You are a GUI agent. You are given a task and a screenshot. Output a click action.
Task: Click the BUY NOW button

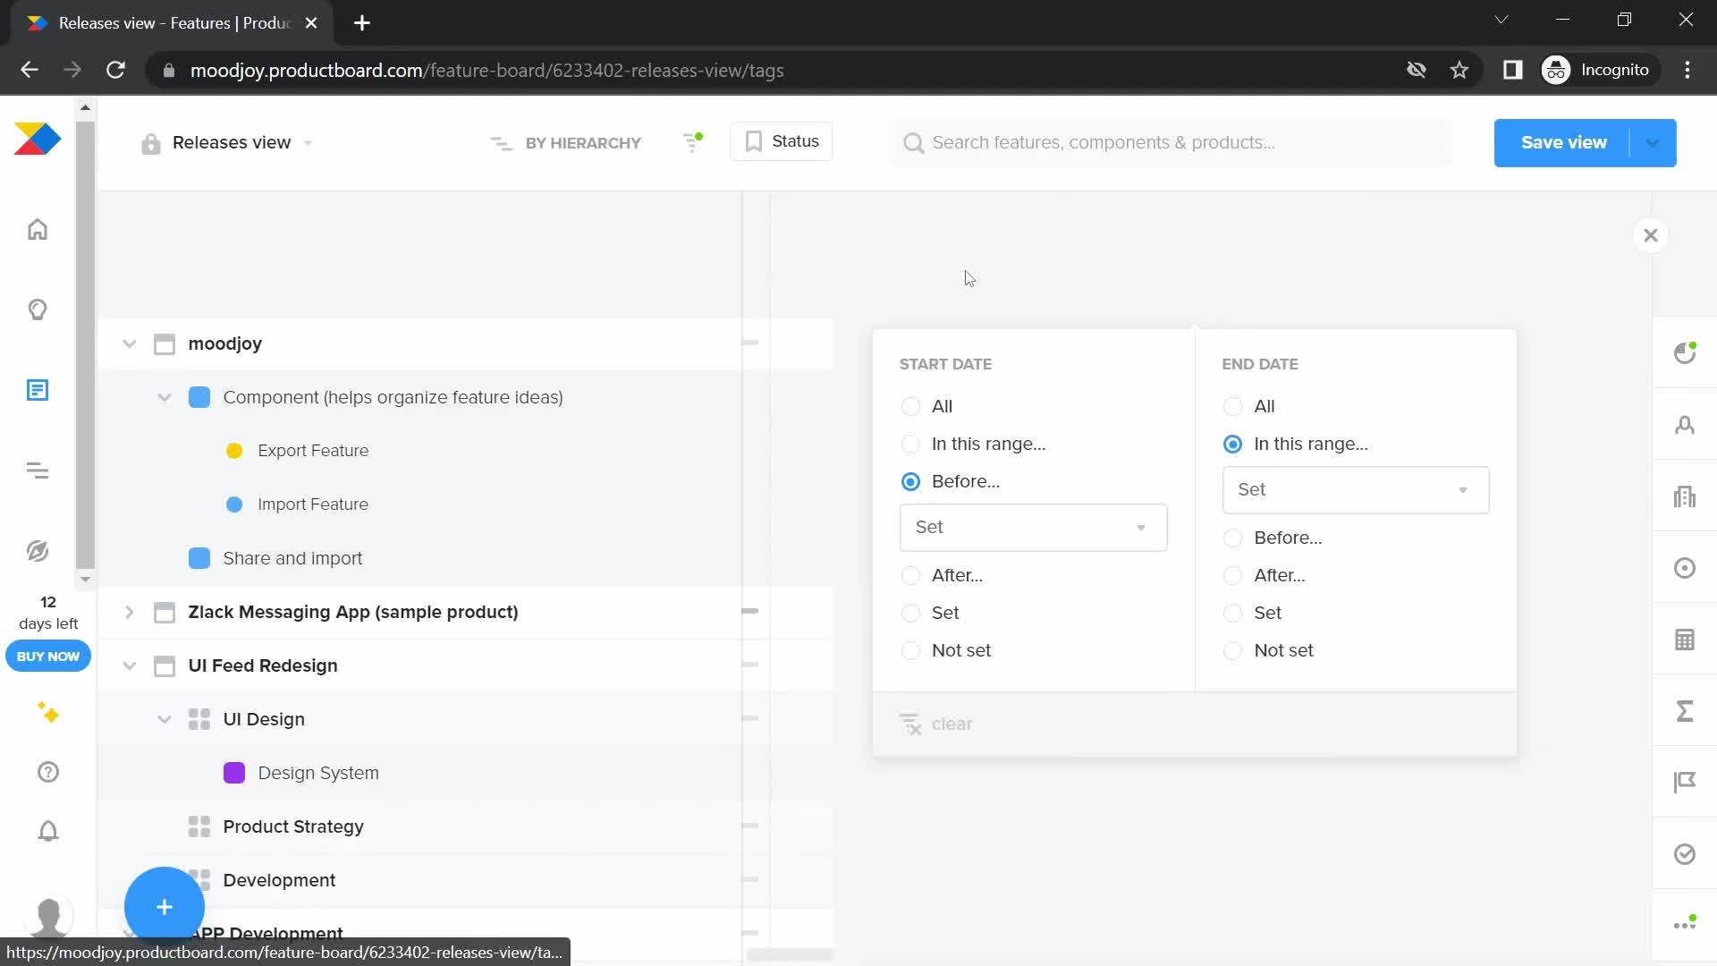[x=48, y=656]
